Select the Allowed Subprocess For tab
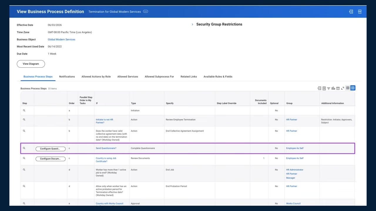The height and width of the screenshot is (211, 376). [159, 77]
